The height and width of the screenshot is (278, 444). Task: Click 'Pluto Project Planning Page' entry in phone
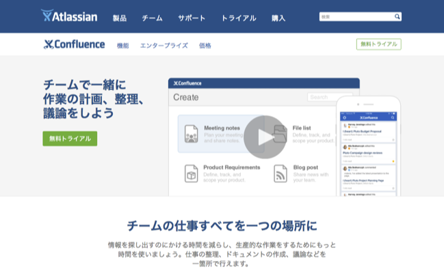coord(363,180)
